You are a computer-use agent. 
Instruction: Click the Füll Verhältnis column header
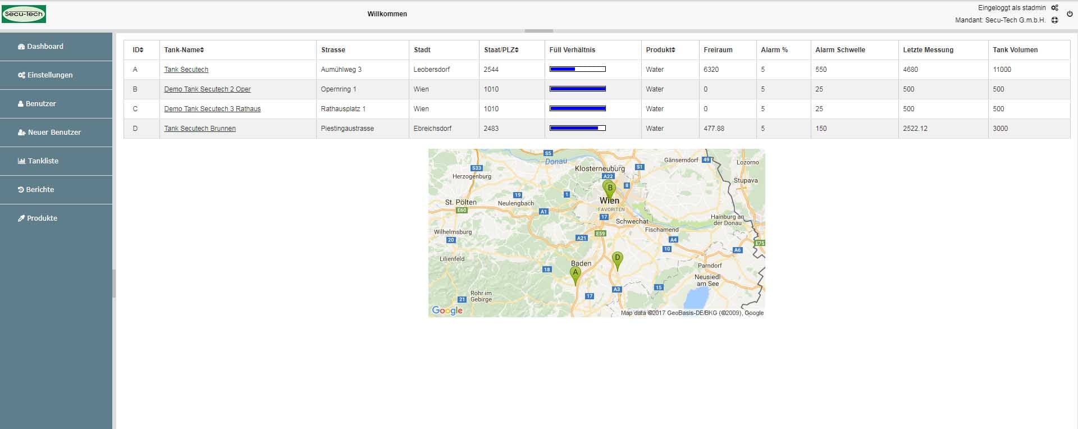click(x=572, y=50)
